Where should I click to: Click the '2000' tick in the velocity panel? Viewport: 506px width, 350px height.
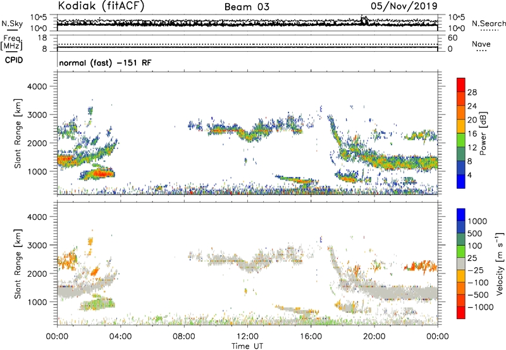(x=37, y=274)
